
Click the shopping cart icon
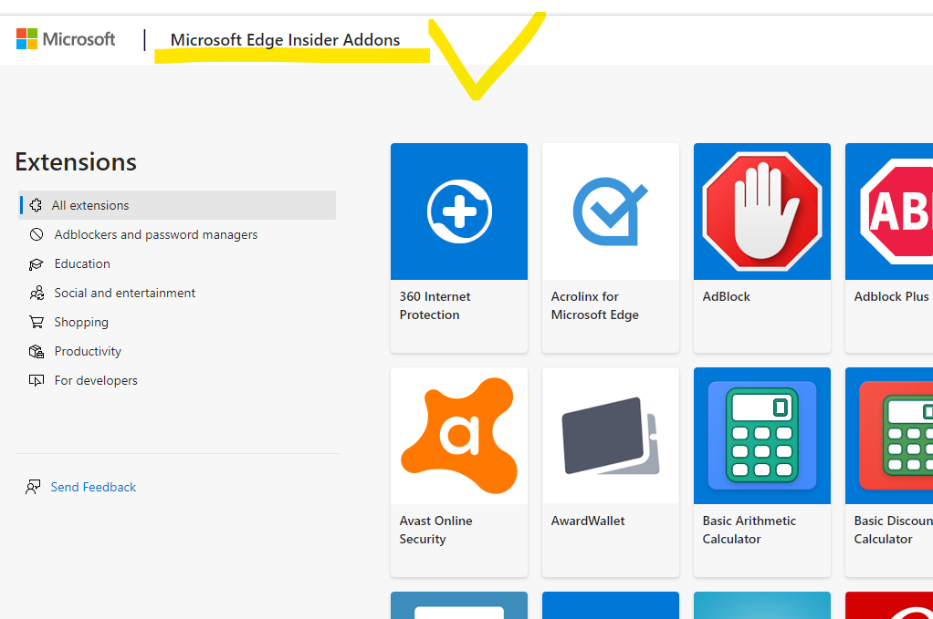coord(37,322)
